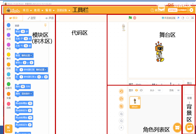Click the 未连接设备 status indicator

[x=168, y=18]
